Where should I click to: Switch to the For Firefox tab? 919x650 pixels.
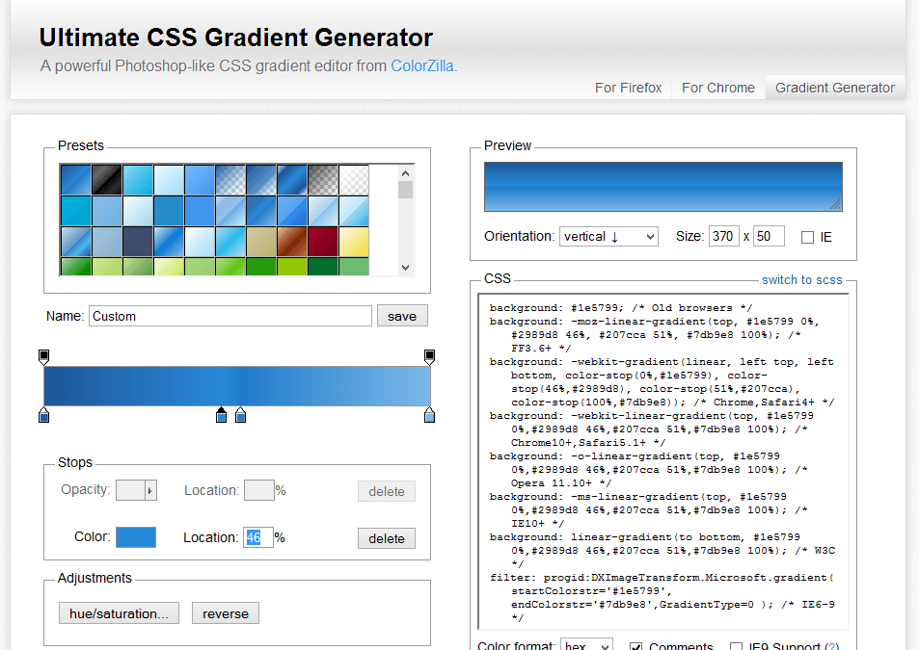click(628, 88)
